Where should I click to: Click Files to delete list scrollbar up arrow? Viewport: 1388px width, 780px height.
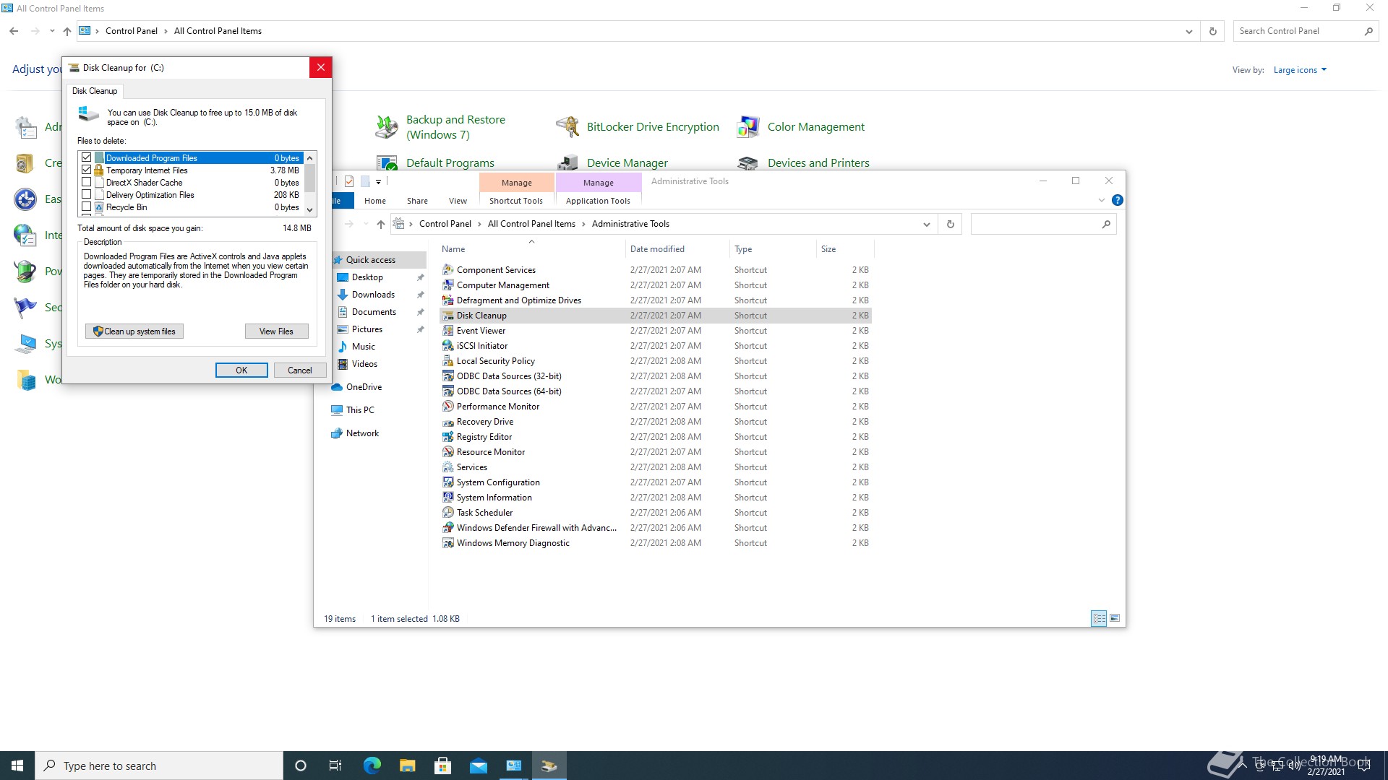pos(310,157)
